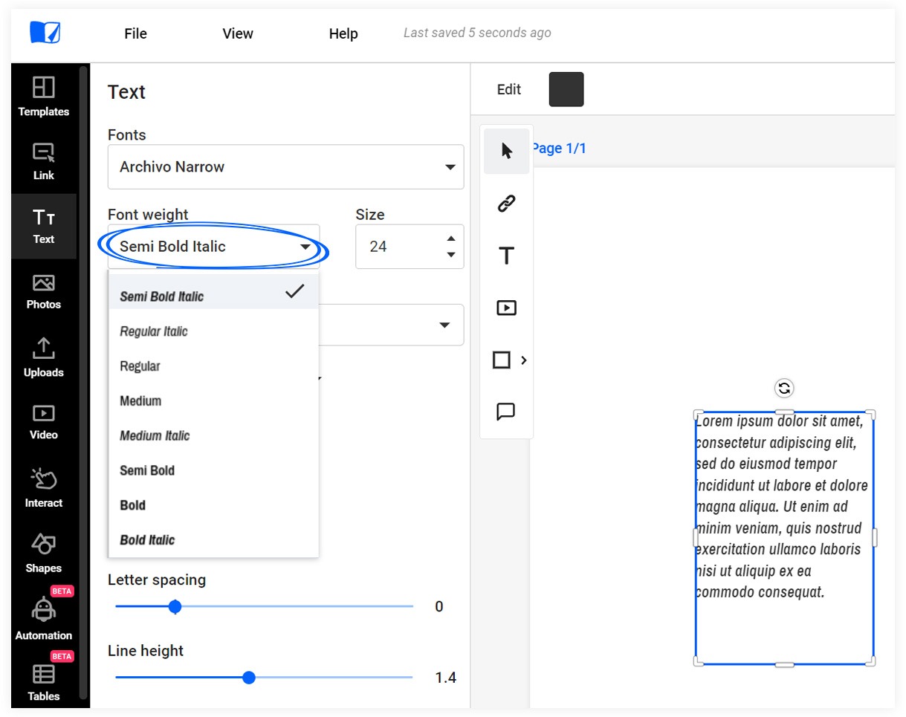Select the chain link tool
Screen dimensions: 906x717
(x=507, y=204)
